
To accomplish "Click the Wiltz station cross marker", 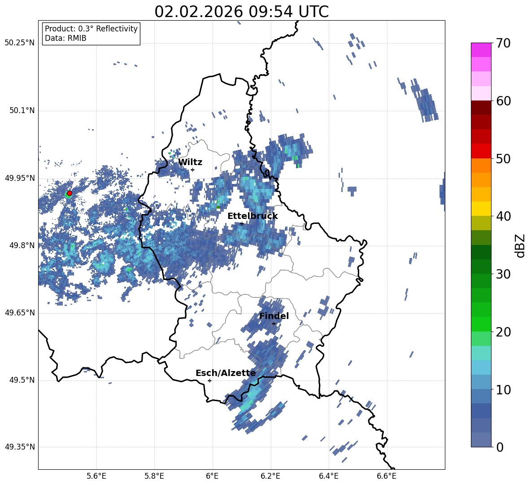I will [x=193, y=170].
